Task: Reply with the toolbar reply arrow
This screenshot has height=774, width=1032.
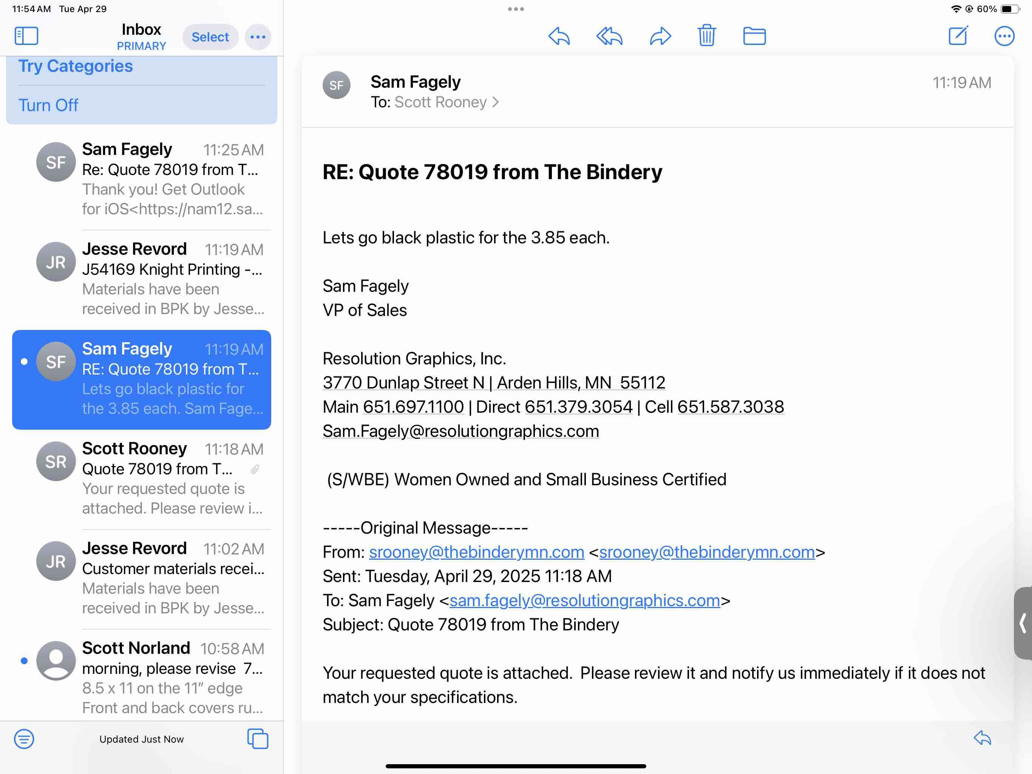Action: (x=559, y=36)
